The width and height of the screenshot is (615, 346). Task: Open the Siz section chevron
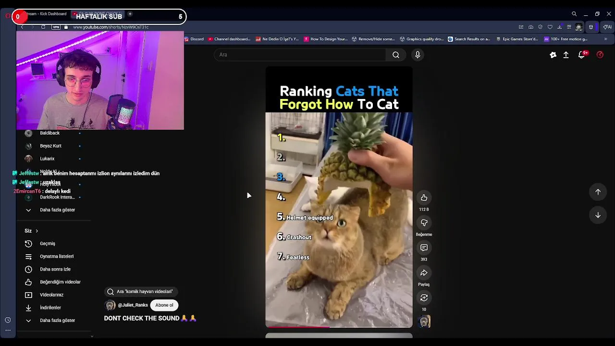tap(37, 231)
